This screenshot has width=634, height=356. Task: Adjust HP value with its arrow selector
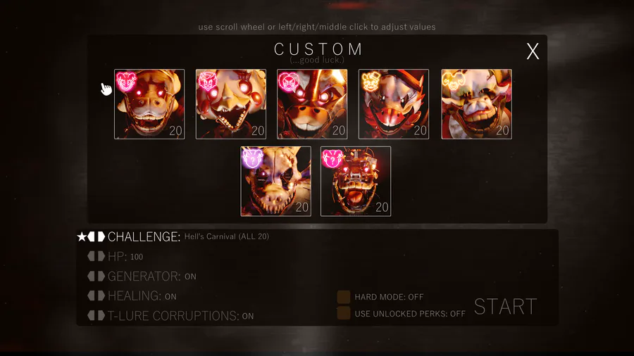pos(97,256)
